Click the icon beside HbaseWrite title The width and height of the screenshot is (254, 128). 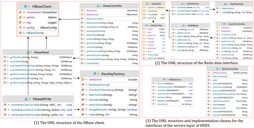[26, 99]
